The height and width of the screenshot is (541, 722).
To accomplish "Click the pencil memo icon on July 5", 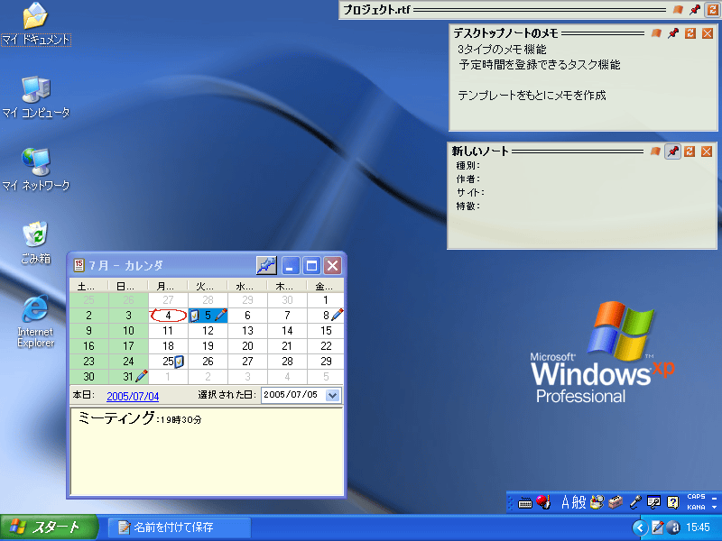I will click(x=220, y=315).
